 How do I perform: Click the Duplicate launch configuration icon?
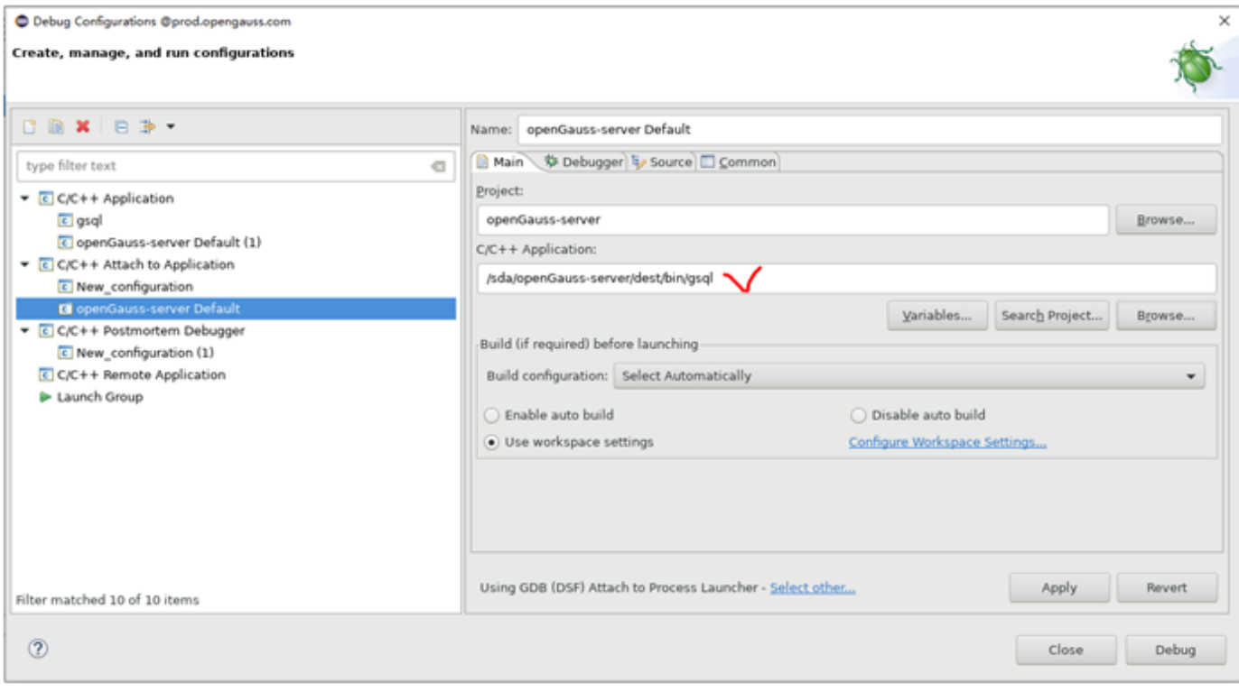point(56,126)
